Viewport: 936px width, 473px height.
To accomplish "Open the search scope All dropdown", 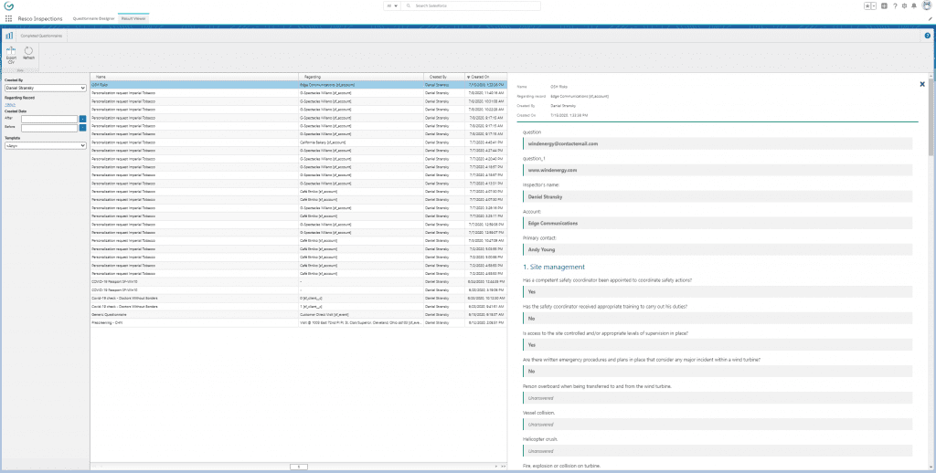I will pyautogui.click(x=391, y=6).
